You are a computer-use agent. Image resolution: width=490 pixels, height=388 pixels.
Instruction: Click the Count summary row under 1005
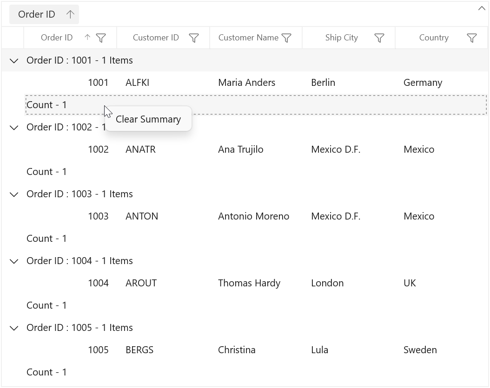pyautogui.click(x=256, y=372)
